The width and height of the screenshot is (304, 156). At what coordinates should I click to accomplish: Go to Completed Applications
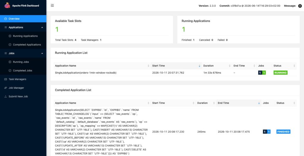pyautogui.click(x=23, y=45)
